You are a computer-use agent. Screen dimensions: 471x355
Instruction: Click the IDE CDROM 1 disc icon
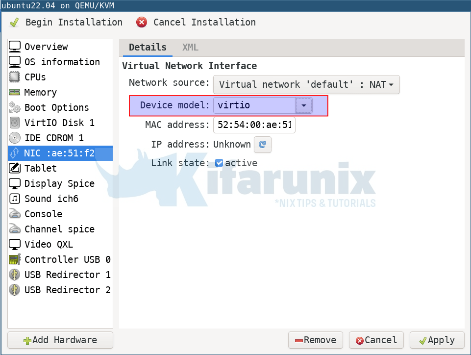pyautogui.click(x=14, y=138)
